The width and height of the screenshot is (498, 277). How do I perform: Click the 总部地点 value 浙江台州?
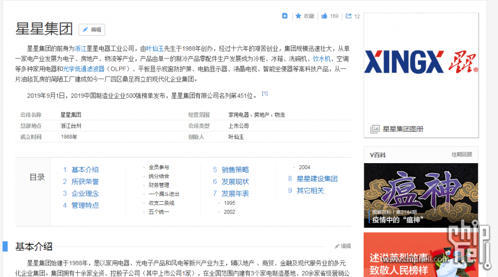pos(71,126)
